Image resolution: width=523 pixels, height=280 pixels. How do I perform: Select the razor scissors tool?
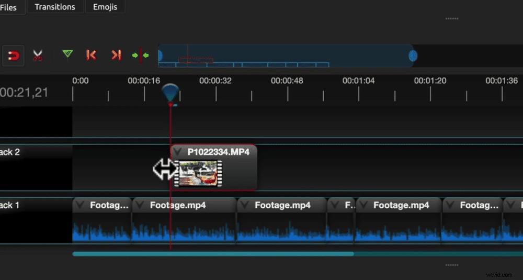(x=38, y=55)
